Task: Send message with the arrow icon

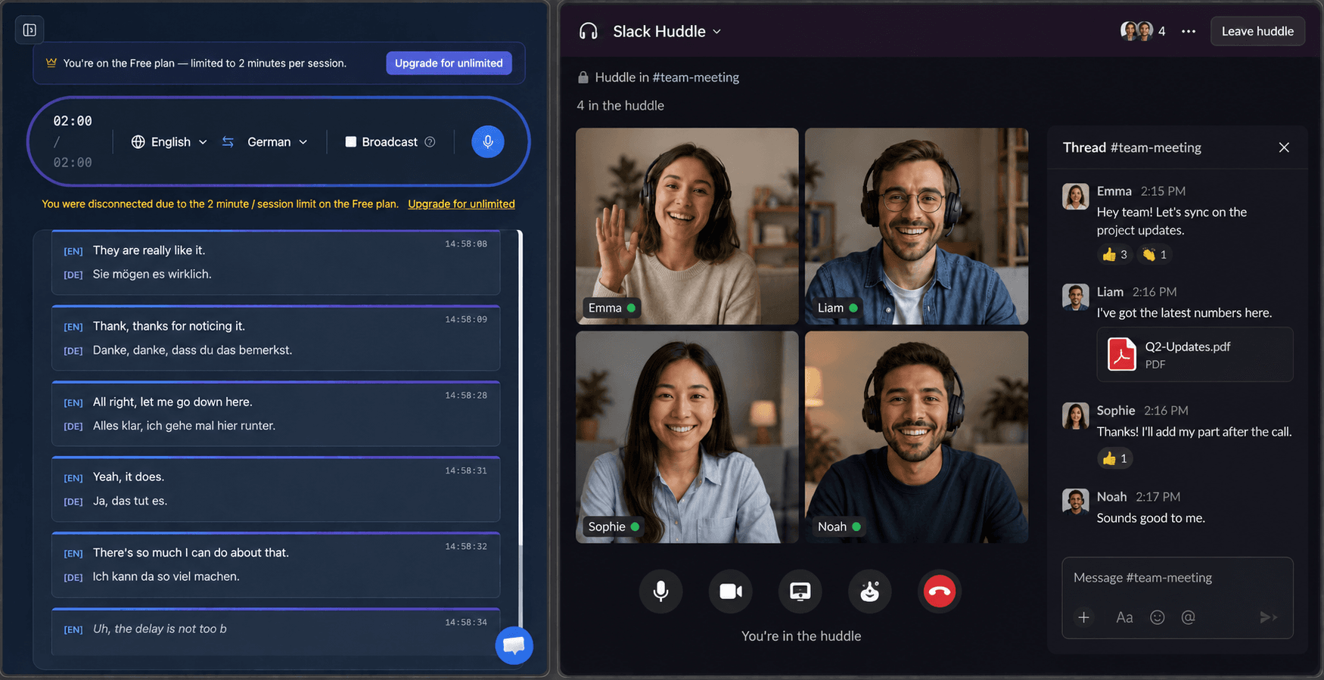Action: (x=1268, y=617)
